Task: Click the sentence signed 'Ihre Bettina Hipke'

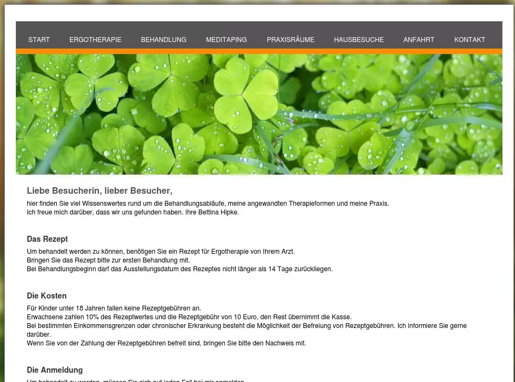Action: pyautogui.click(x=133, y=212)
